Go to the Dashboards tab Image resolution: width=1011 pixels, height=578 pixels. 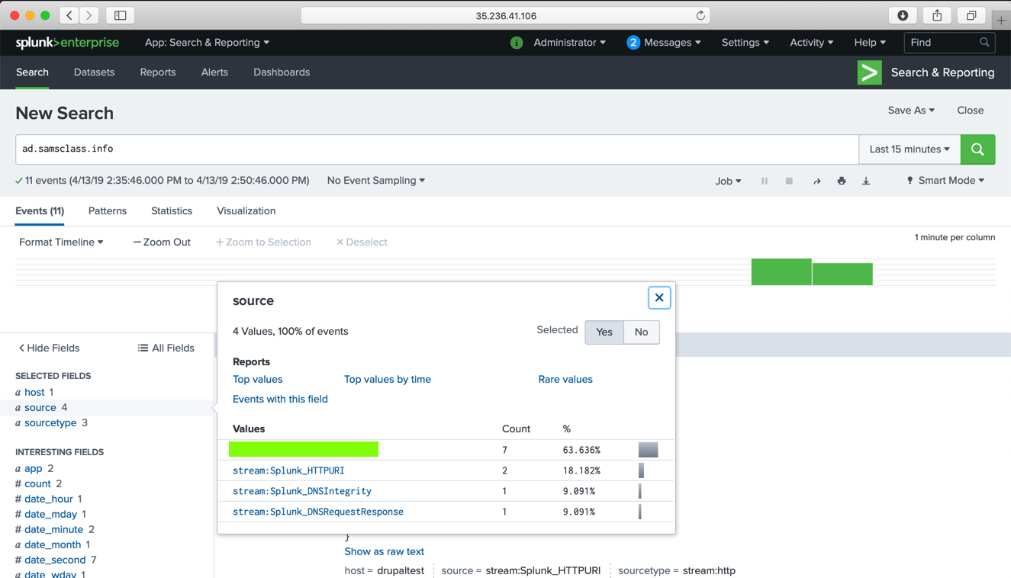click(x=282, y=72)
